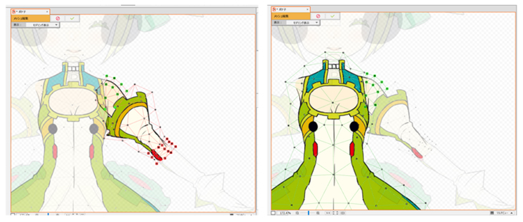The width and height of the screenshot is (523, 222).
Task: Click the 1:1 actual size view button
Action: 328,213
